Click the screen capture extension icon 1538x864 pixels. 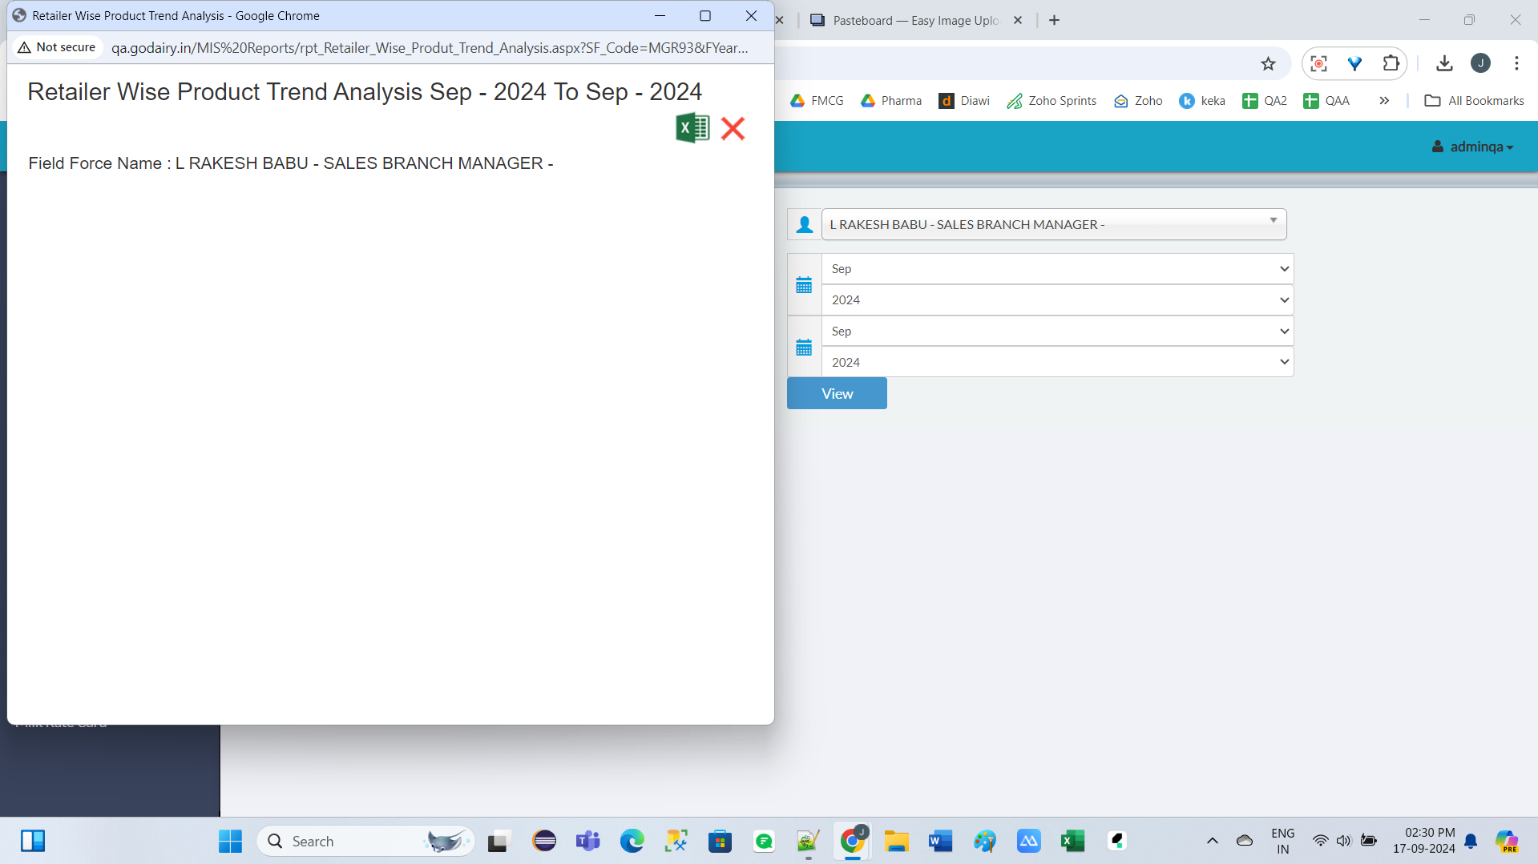click(1318, 64)
